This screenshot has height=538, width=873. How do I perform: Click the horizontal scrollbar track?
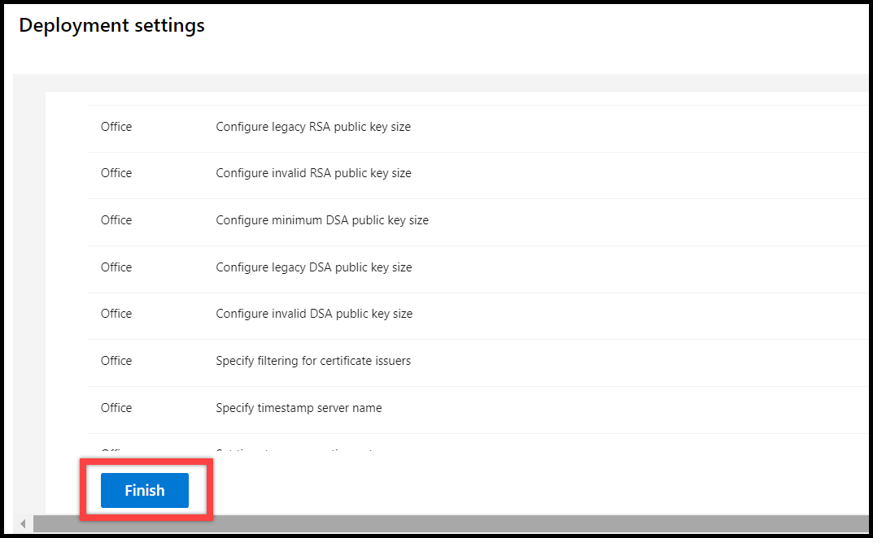pos(451,523)
